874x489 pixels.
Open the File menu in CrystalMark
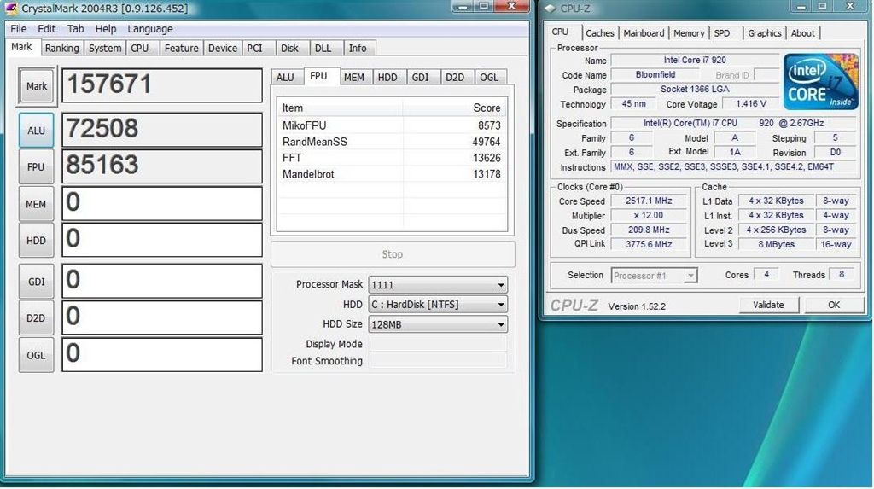click(x=19, y=29)
